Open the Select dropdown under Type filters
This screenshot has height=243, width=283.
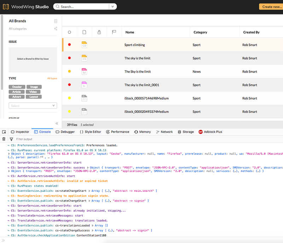pyautogui.click(x=33, y=105)
